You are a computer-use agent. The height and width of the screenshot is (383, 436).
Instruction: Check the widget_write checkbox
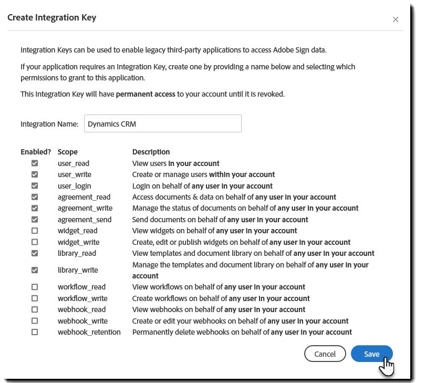pyautogui.click(x=35, y=242)
